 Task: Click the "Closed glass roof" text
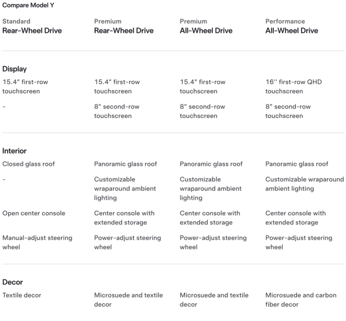[29, 164]
